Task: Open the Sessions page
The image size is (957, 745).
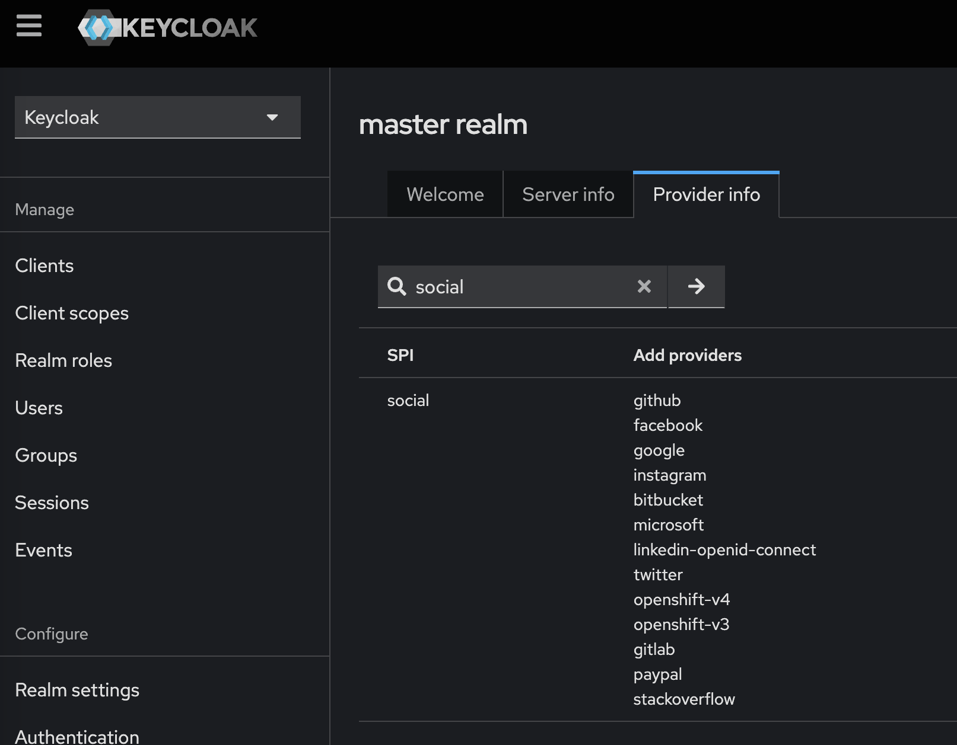Action: 52,503
